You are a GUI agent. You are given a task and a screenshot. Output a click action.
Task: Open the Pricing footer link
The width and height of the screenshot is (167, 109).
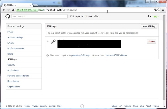coord(156,106)
